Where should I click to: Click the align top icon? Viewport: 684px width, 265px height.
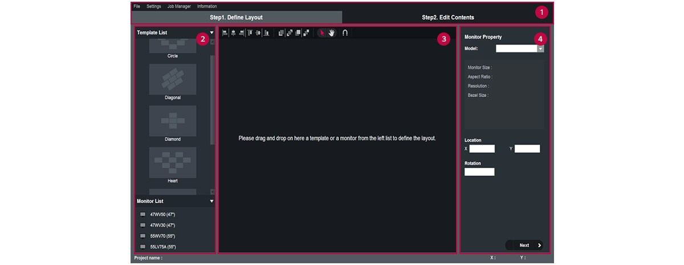[x=250, y=33]
